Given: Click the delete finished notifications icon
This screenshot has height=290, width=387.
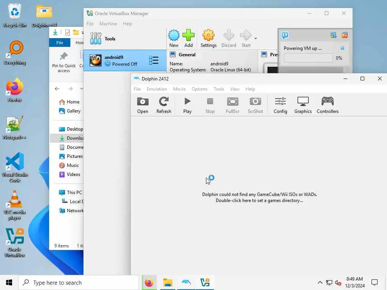Looking at the screenshot, I should (x=345, y=35).
